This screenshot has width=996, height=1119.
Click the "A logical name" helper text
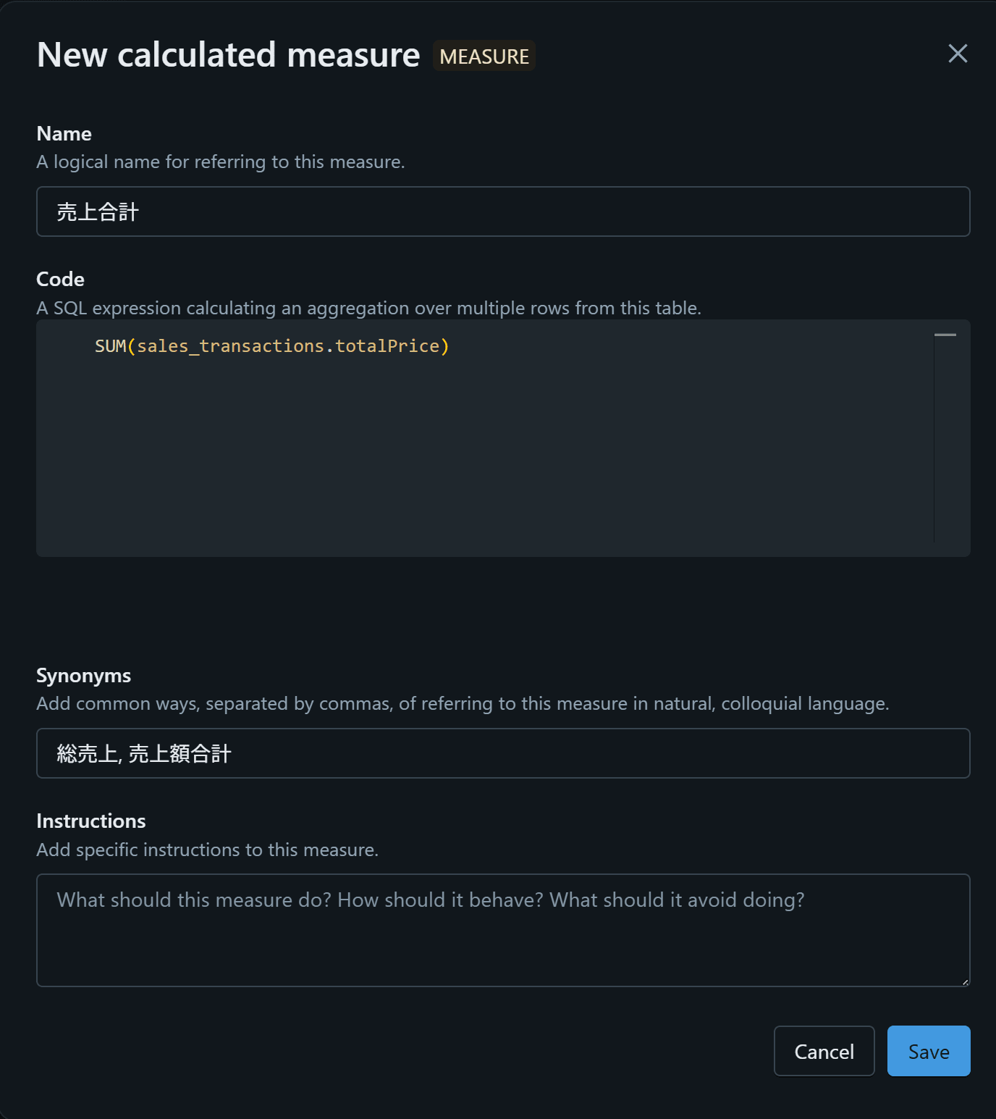pos(220,162)
